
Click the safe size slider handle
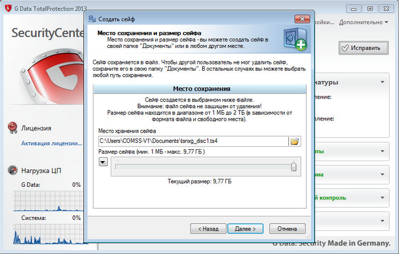tap(293, 167)
